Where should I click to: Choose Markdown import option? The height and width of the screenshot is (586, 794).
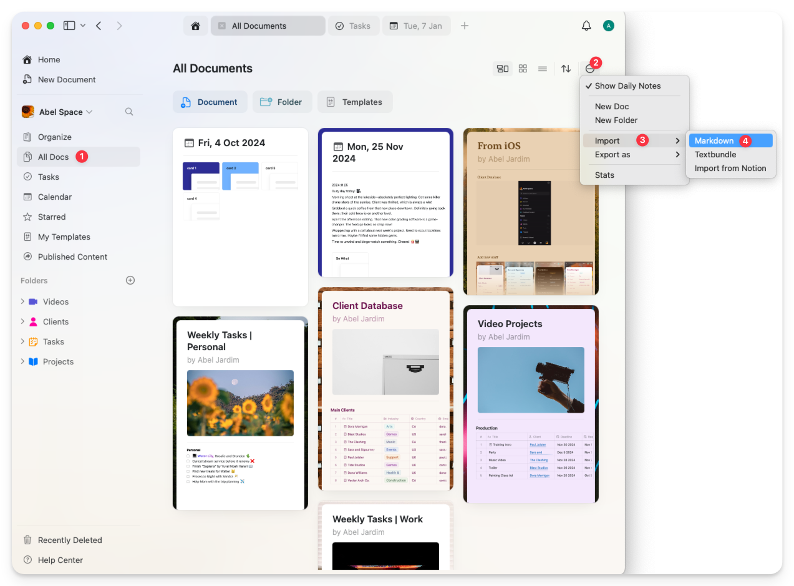[731, 141]
